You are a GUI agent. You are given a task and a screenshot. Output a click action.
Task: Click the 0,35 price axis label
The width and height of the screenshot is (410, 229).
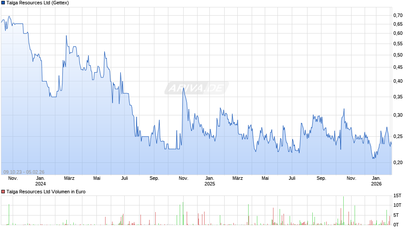click(x=398, y=97)
